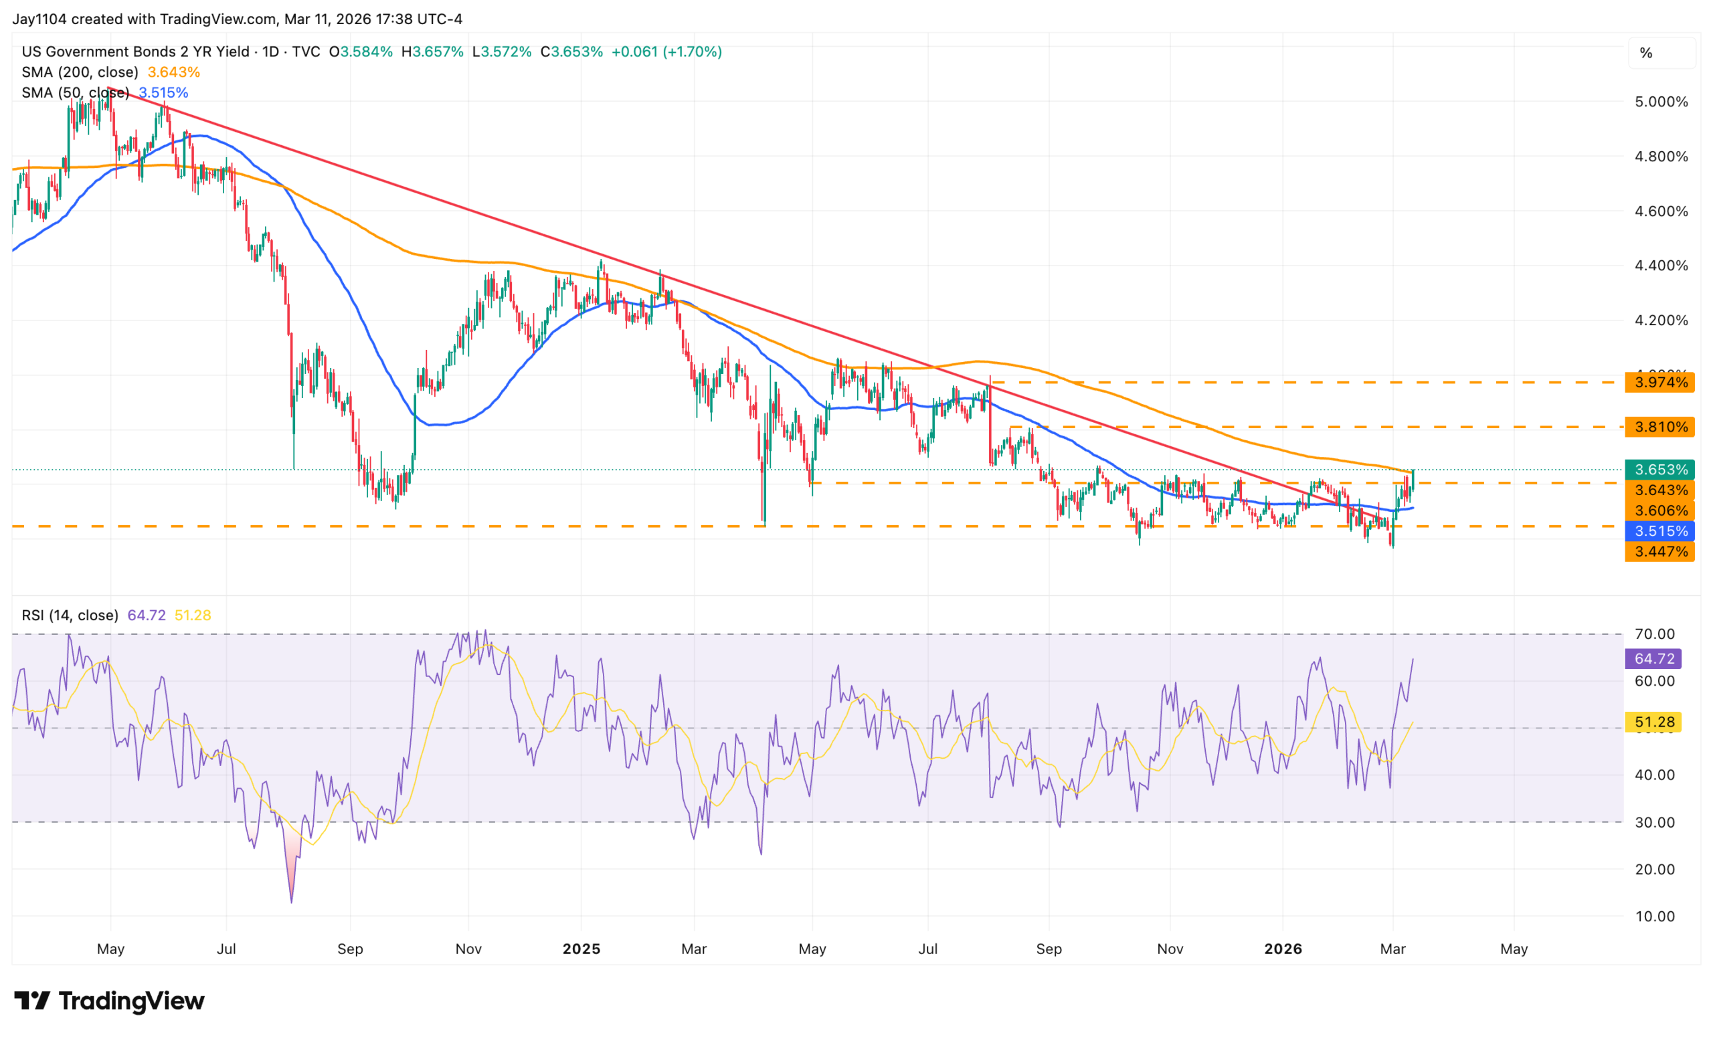Click the 2026 label on time axis
The width and height of the screenshot is (1713, 1037).
pos(1283,949)
